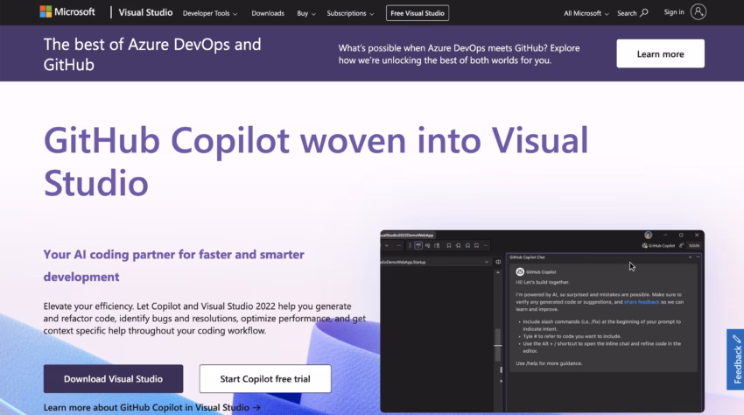744x415 pixels.
Task: Expand the All Microsoft menu
Action: pyautogui.click(x=586, y=13)
